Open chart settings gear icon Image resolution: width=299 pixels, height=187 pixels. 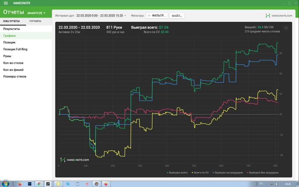(x=286, y=28)
